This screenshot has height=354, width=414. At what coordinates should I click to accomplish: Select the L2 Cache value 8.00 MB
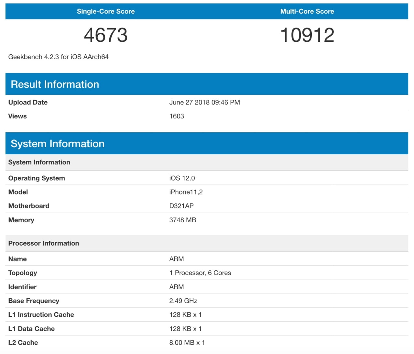(x=187, y=342)
